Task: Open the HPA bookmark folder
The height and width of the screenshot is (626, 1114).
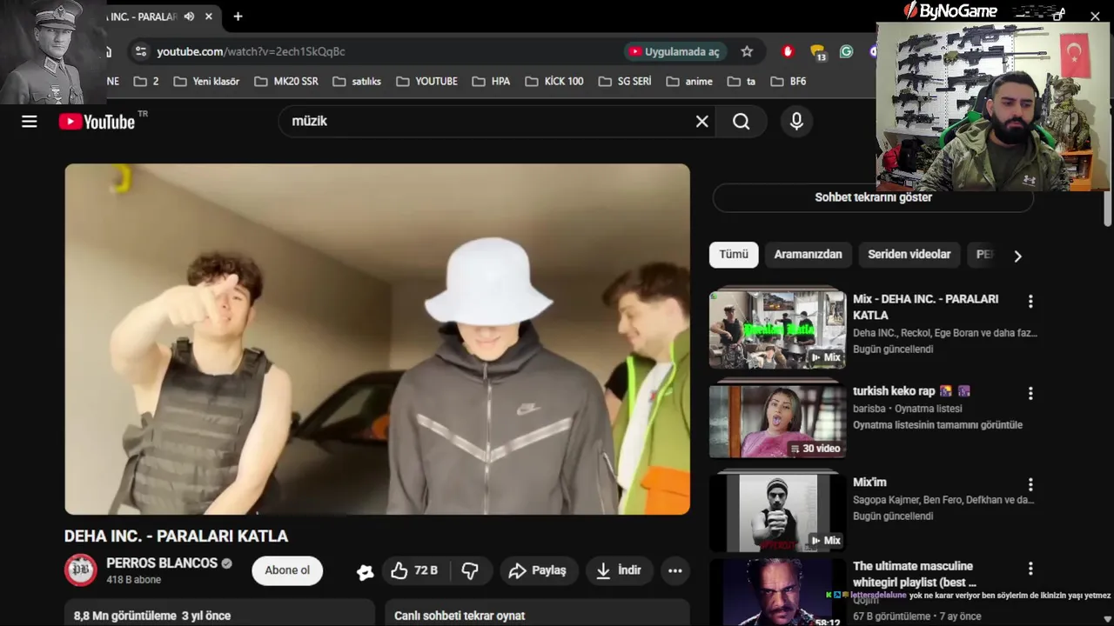Action: coord(491,81)
